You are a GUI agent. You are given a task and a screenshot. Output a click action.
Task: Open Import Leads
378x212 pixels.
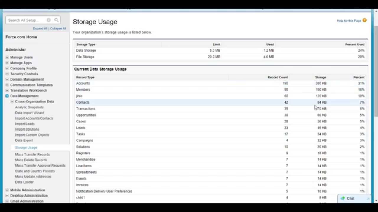pos(25,124)
